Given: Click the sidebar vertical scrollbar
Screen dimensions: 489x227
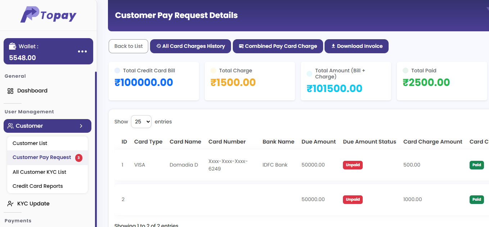Looking at the screenshot, I should (x=96, y=144).
